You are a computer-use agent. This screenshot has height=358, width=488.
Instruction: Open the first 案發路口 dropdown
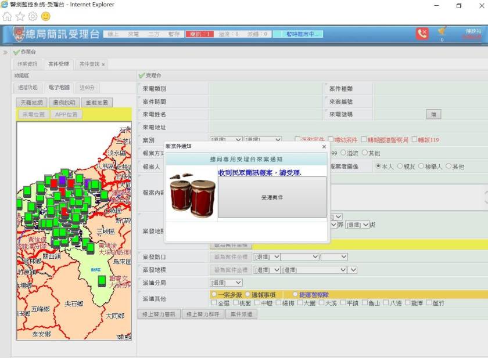267,256
